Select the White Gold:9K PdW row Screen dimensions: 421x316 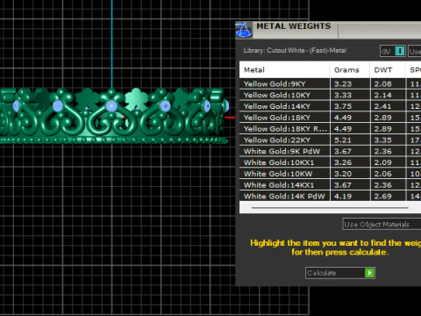point(330,151)
